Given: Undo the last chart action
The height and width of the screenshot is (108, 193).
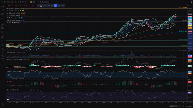Looking at the screenshot, I should [52, 2].
